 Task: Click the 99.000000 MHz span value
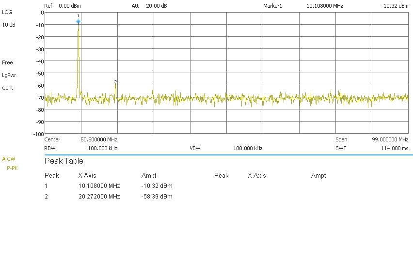pyautogui.click(x=390, y=139)
